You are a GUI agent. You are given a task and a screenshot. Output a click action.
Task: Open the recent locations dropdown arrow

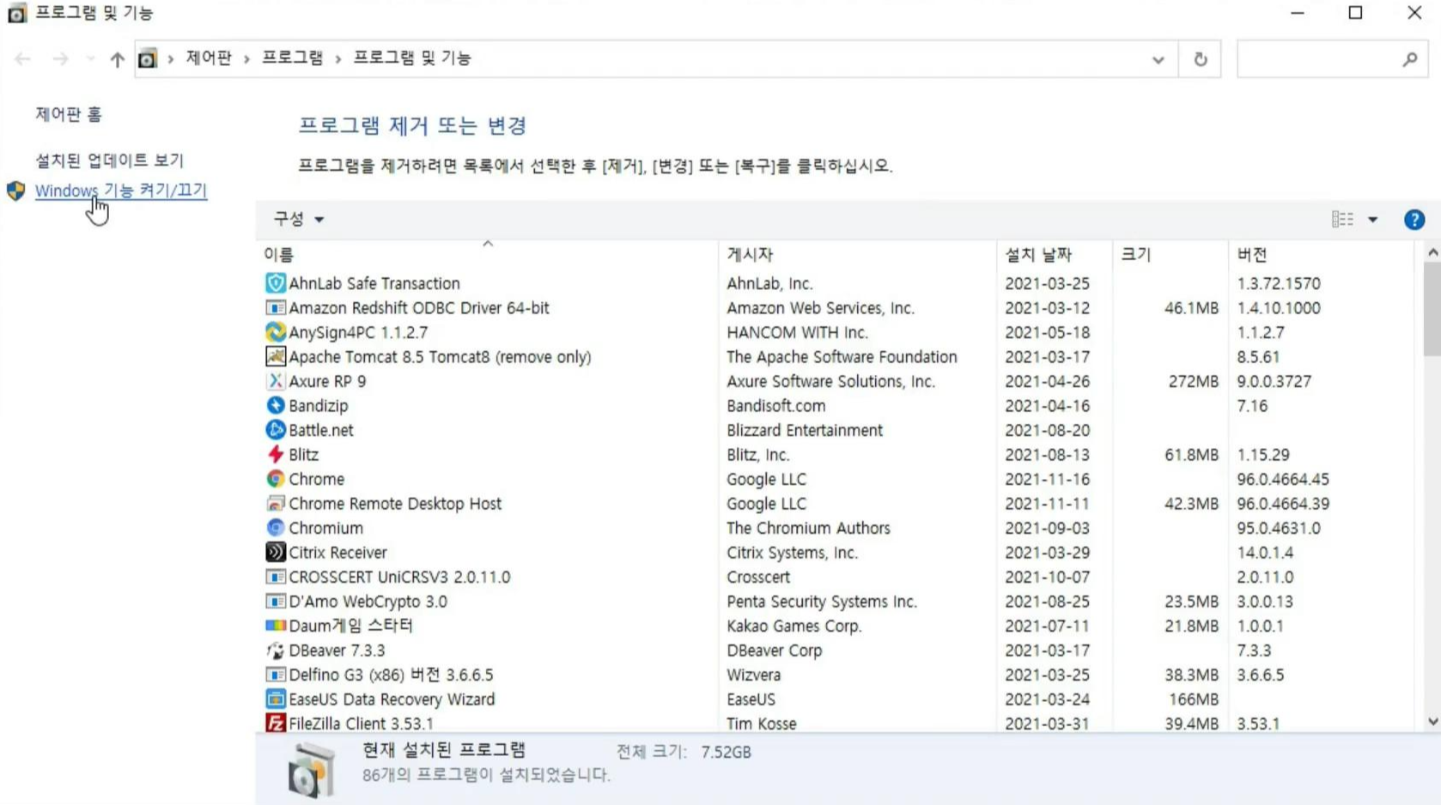point(90,58)
